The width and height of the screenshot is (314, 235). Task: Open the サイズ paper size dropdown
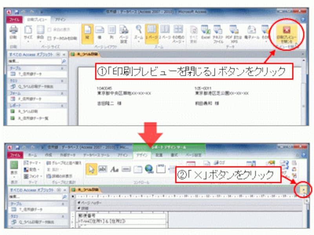click(28, 34)
